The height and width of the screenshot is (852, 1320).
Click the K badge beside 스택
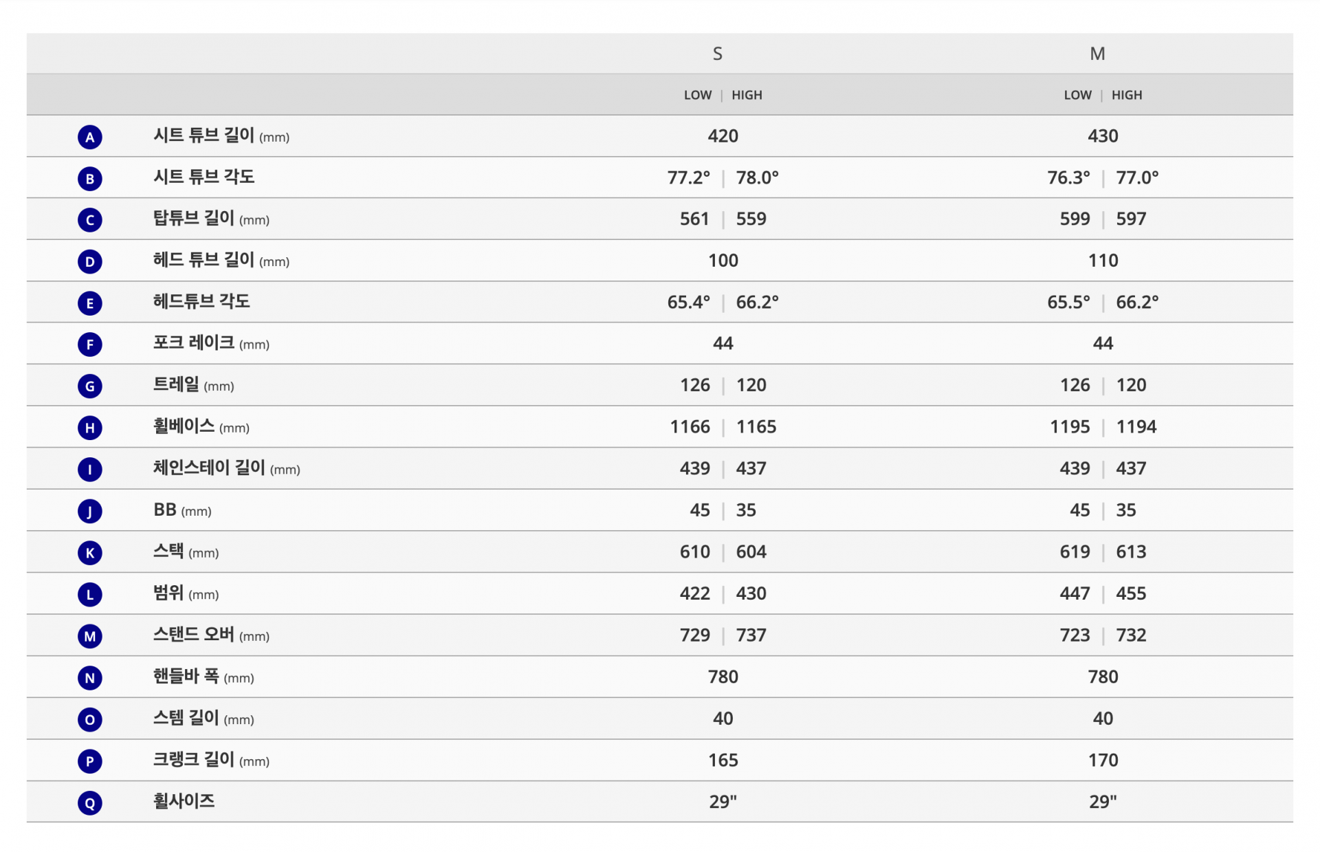click(89, 553)
